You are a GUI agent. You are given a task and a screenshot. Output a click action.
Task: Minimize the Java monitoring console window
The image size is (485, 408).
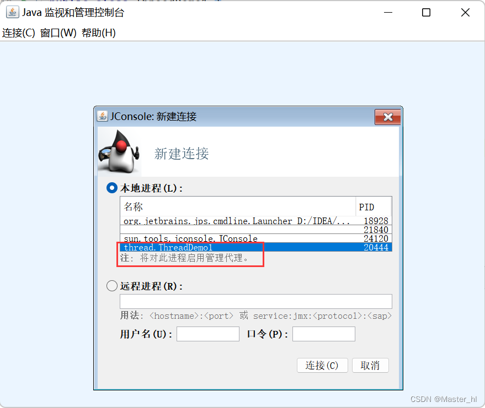[x=388, y=13]
